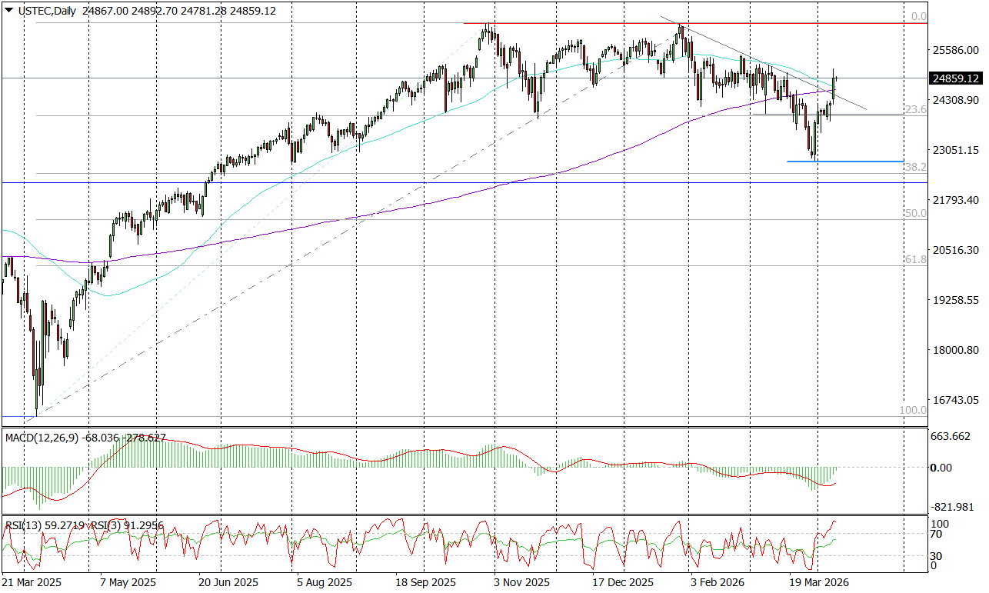Click the current price tag 24859.12
This screenshot has height=593, width=989.
955,78
